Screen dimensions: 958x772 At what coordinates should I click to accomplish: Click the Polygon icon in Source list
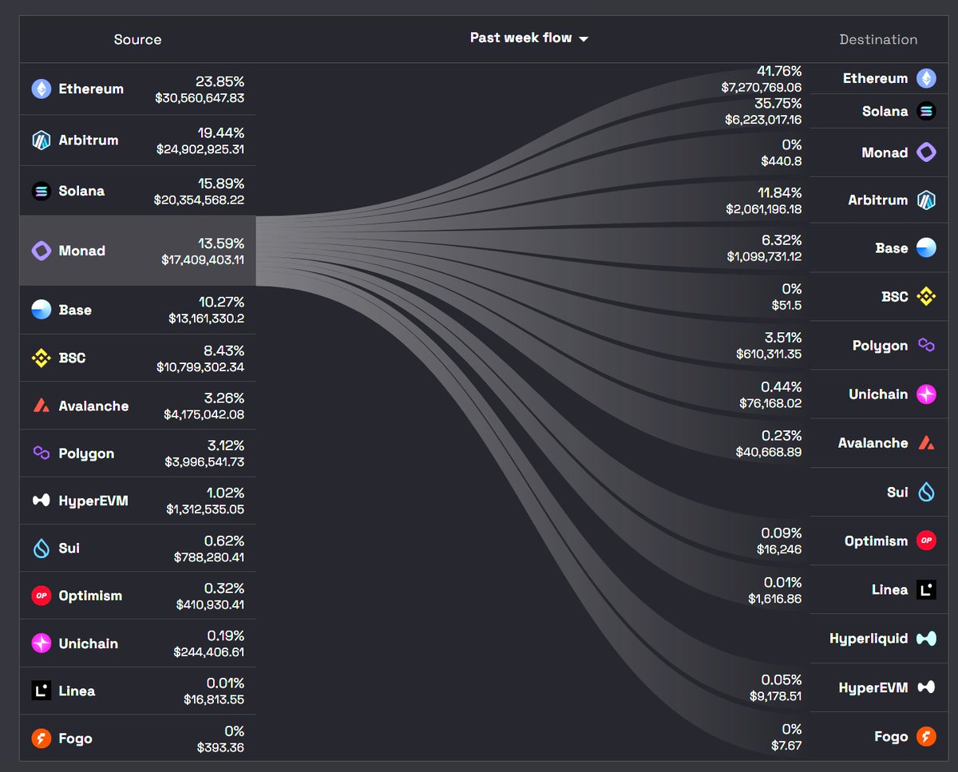42,453
